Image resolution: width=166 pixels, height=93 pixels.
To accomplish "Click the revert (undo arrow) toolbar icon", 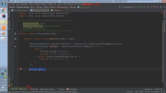I will click(x=157, y=7).
